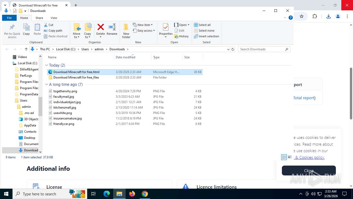Viewport: 353px width, 199px height.
Task: Switch to the Share ribbon tab
Action: point(39,18)
